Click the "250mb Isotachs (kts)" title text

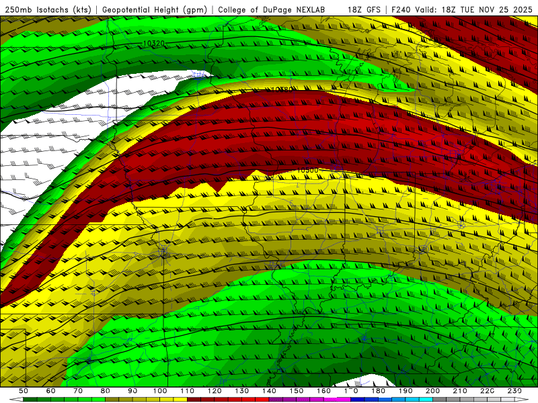(48, 9)
